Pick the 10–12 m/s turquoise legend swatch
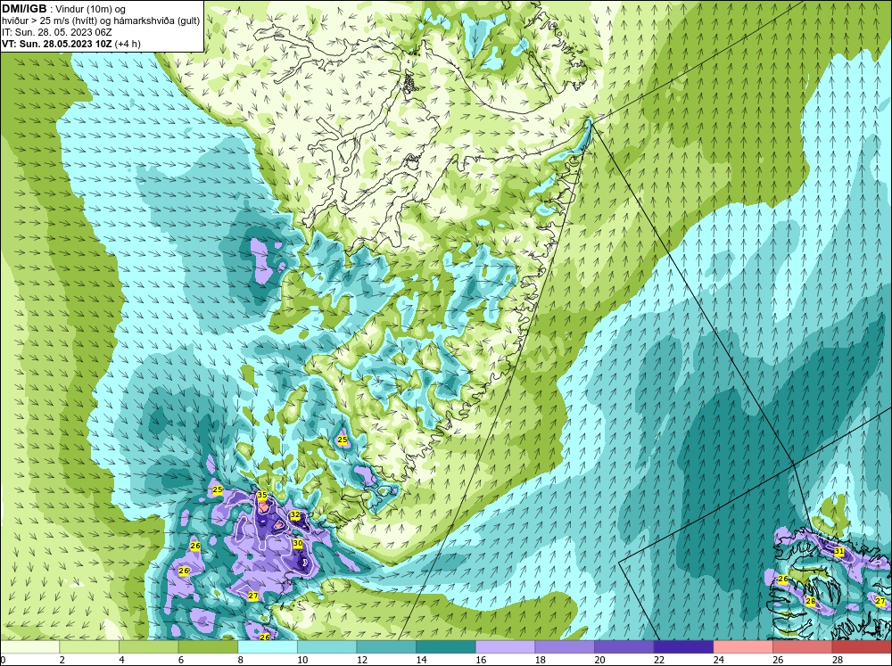Image resolution: width=892 pixels, height=666 pixels. pyautogui.click(x=326, y=646)
